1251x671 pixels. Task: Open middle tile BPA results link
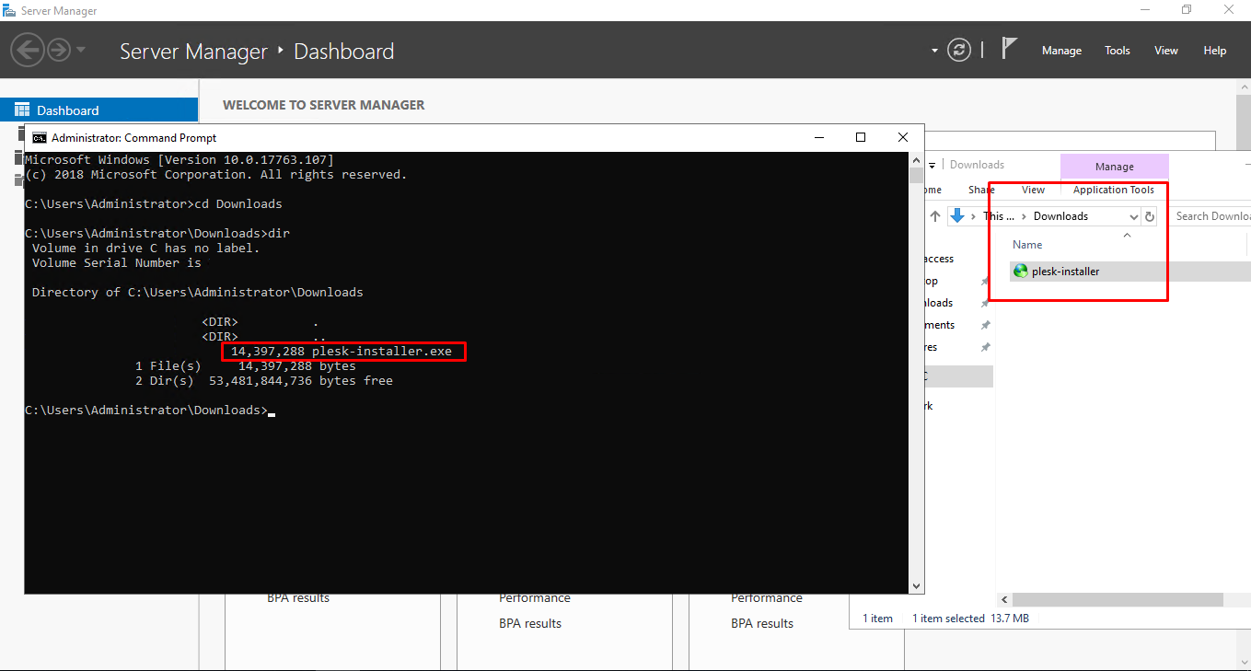pos(530,623)
